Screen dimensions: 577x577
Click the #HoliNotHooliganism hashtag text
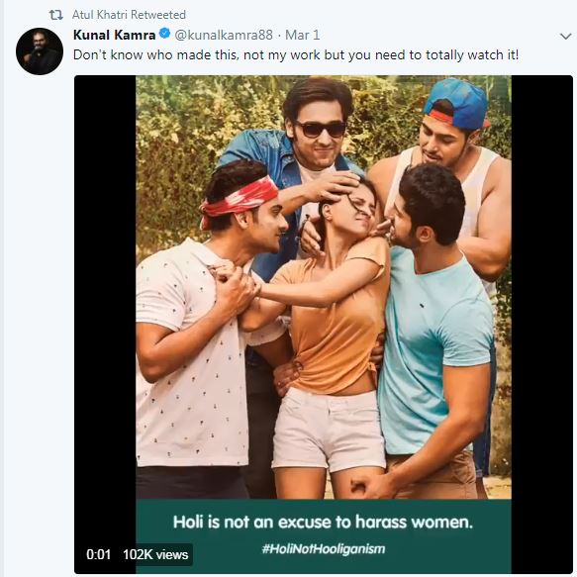coord(324,549)
